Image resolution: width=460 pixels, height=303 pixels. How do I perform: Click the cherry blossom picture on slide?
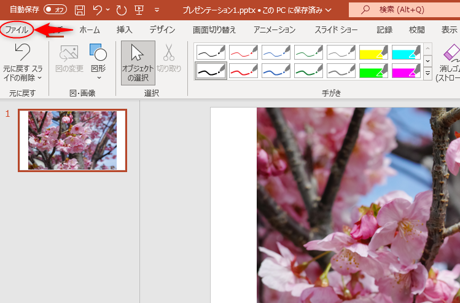(359, 205)
